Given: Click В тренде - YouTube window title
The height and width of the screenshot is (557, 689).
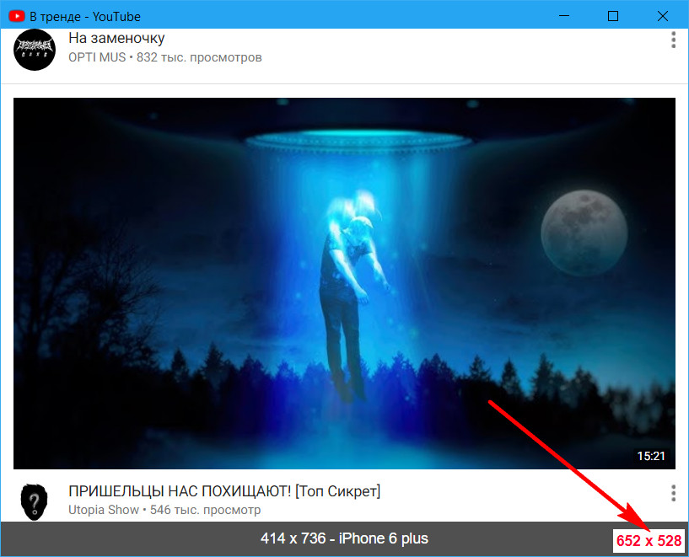Looking at the screenshot, I should [85, 17].
